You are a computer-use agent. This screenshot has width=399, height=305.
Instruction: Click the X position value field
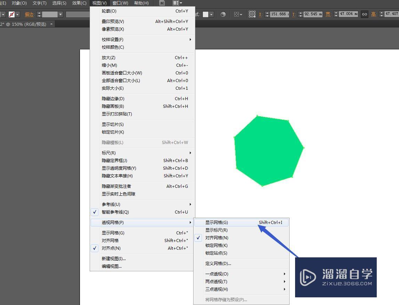point(280,14)
